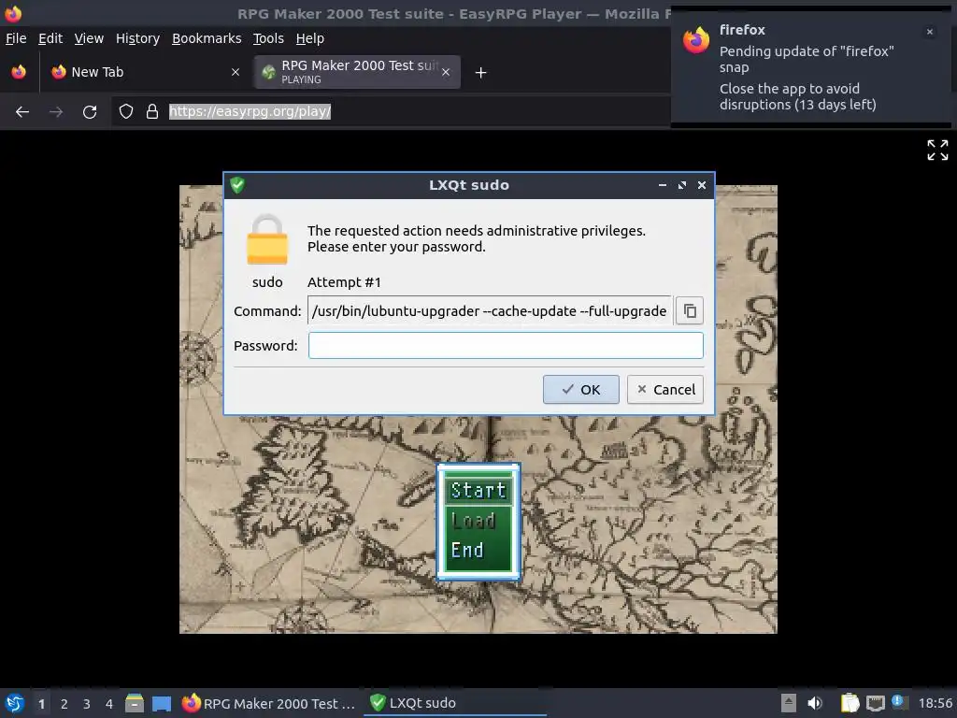Select Start in the game menu
957x718 pixels.
[478, 490]
